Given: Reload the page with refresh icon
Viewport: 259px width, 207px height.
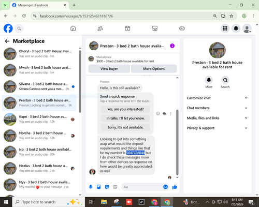Looking at the screenshot, I should click(x=24, y=16).
